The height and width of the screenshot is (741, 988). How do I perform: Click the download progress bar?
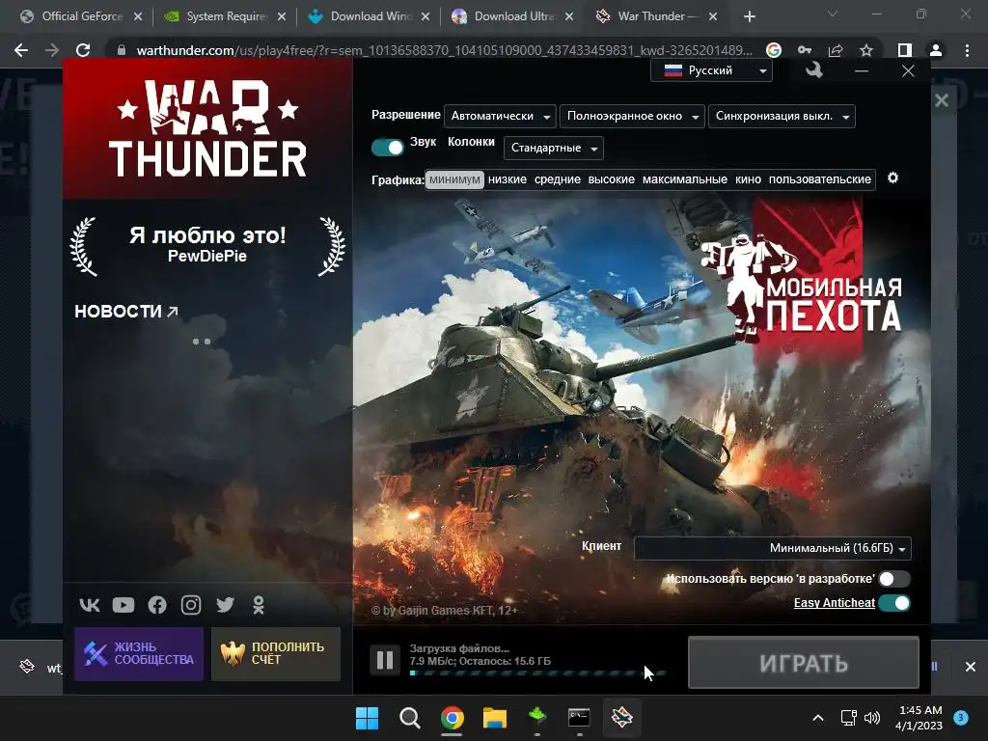[537, 672]
